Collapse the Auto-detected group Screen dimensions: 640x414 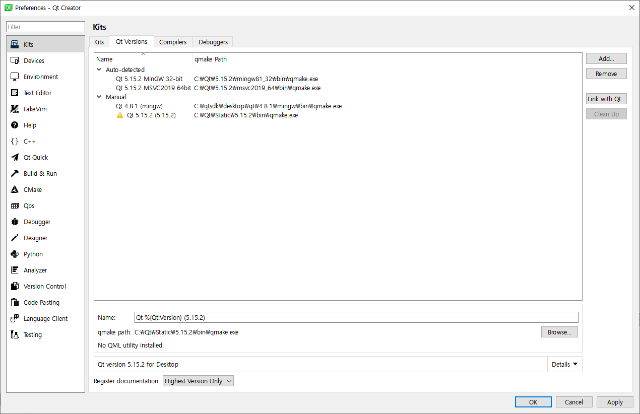[99, 70]
